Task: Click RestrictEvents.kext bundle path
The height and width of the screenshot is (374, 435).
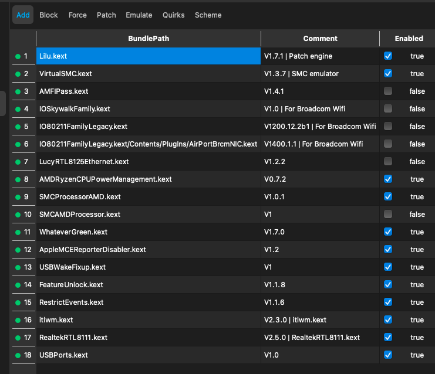Action: coord(149,302)
